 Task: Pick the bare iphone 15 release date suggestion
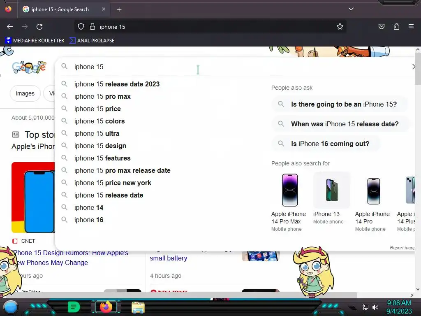(109, 195)
